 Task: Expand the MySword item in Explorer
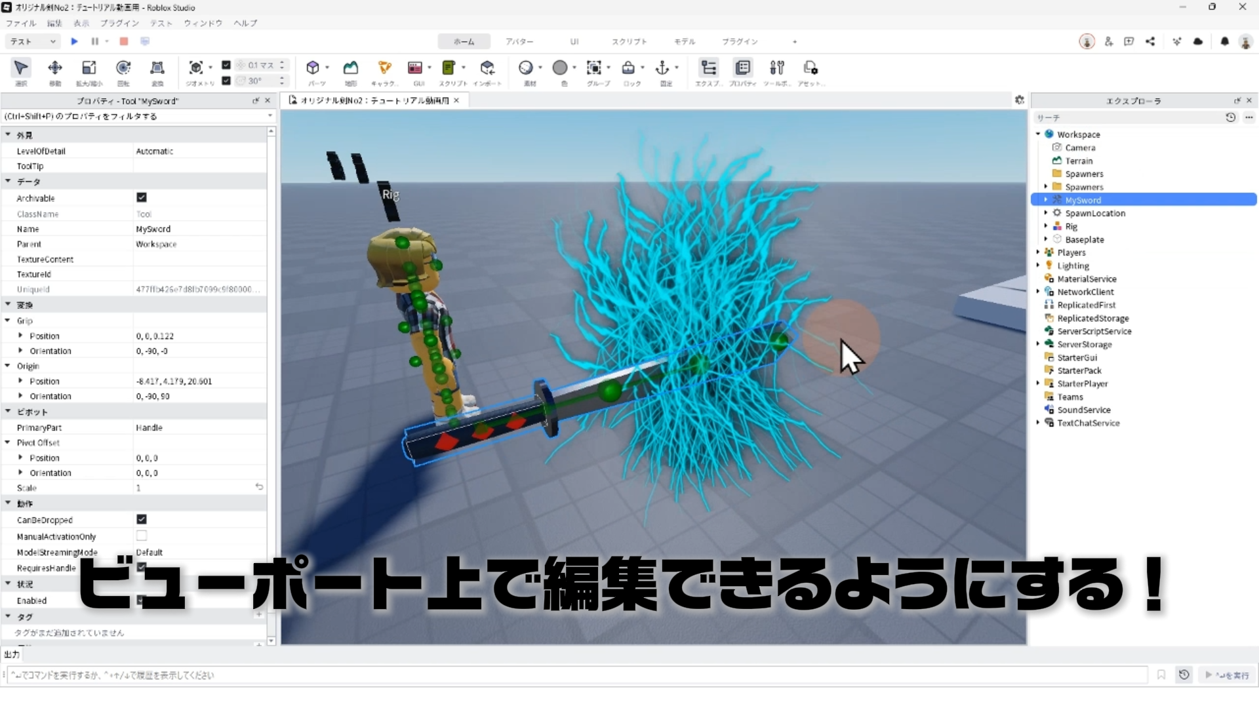tap(1045, 200)
